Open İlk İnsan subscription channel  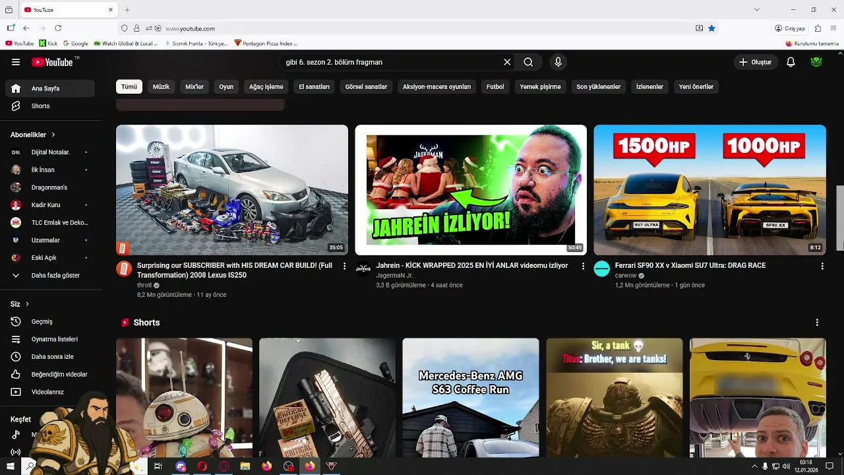[50, 170]
